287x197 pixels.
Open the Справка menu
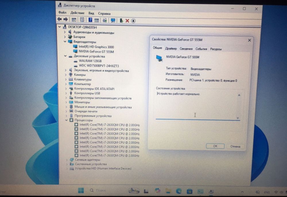pos(104,13)
